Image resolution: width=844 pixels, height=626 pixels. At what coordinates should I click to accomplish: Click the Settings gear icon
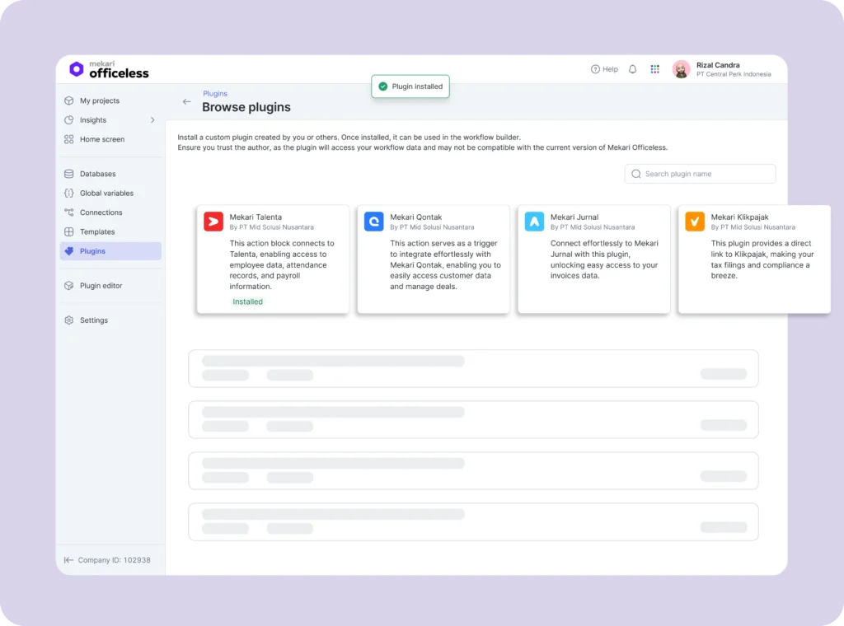pos(69,320)
